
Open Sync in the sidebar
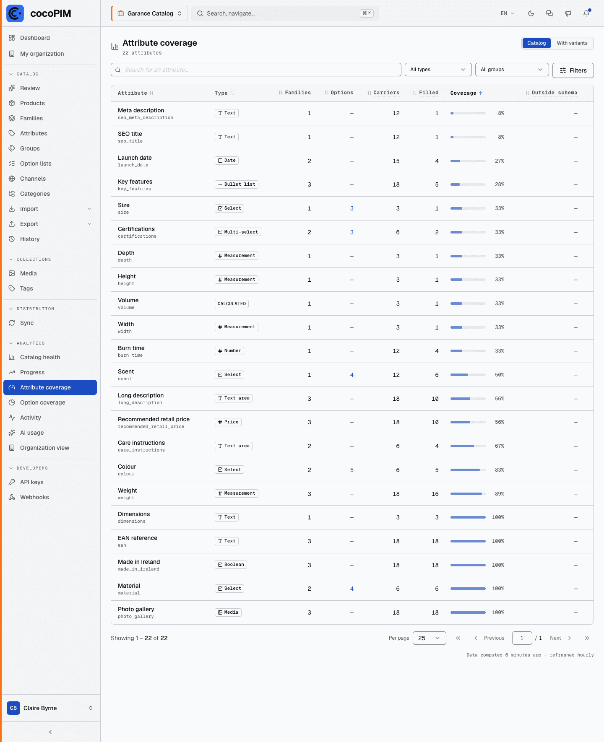[50, 323]
